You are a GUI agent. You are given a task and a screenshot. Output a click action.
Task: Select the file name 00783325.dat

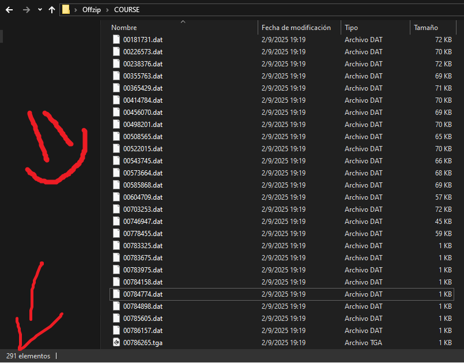tap(143, 246)
